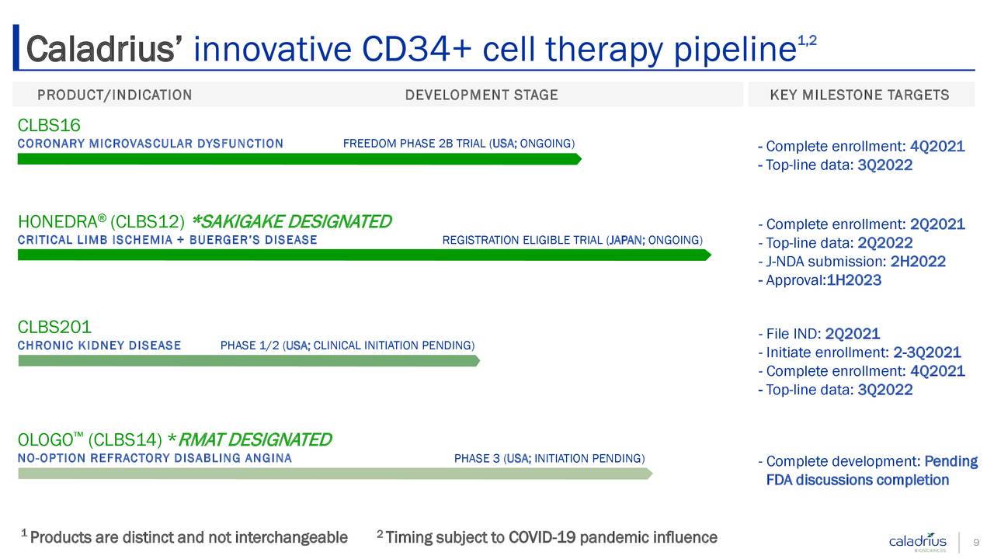Viewport: 994px width, 559px height.
Task: Click the DEVELOPMENT STAGE column header
Action: [481, 95]
